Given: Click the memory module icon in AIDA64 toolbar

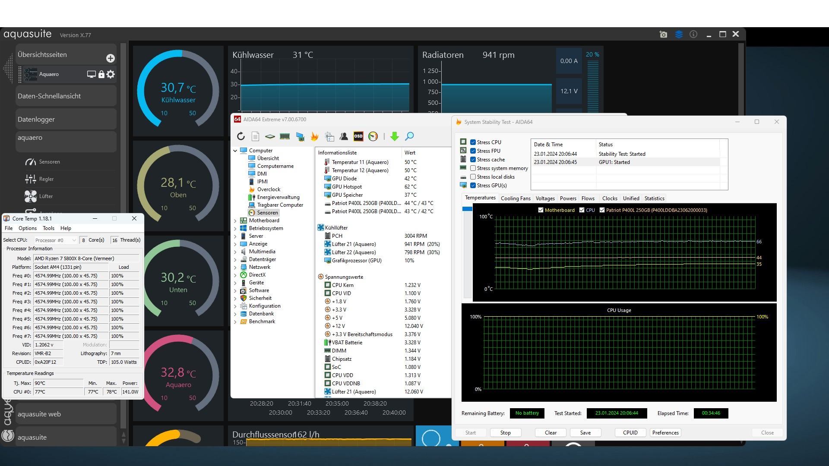Looking at the screenshot, I should pyautogui.click(x=285, y=137).
